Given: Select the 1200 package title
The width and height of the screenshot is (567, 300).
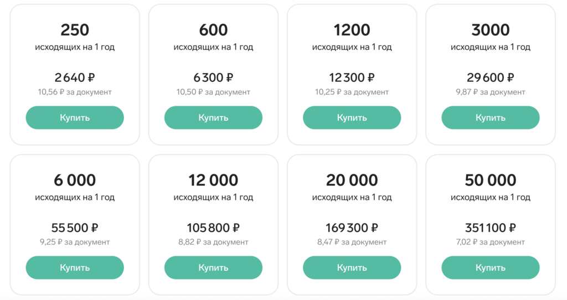Looking at the screenshot, I should 352,30.
